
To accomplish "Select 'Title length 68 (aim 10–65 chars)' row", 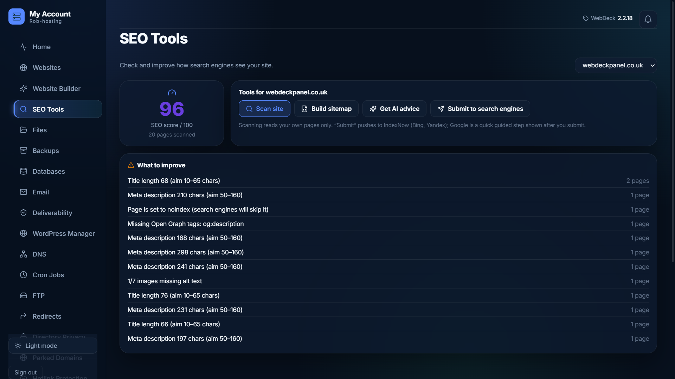I will (x=388, y=181).
